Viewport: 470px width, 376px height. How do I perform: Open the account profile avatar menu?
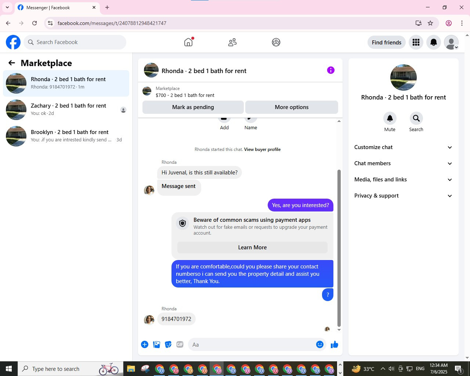[x=451, y=42]
